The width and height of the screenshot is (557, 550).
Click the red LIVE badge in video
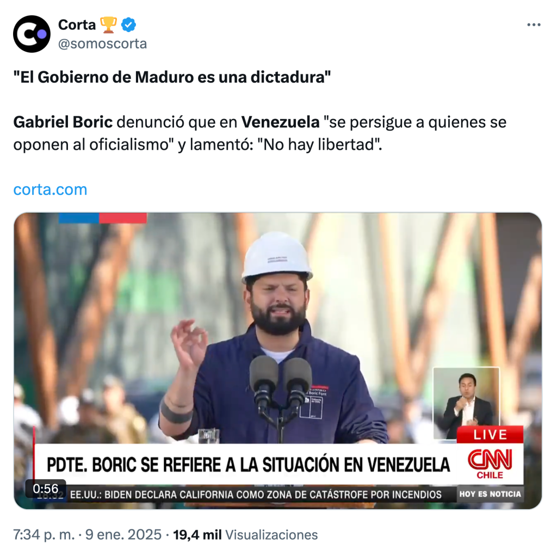tap(490, 435)
